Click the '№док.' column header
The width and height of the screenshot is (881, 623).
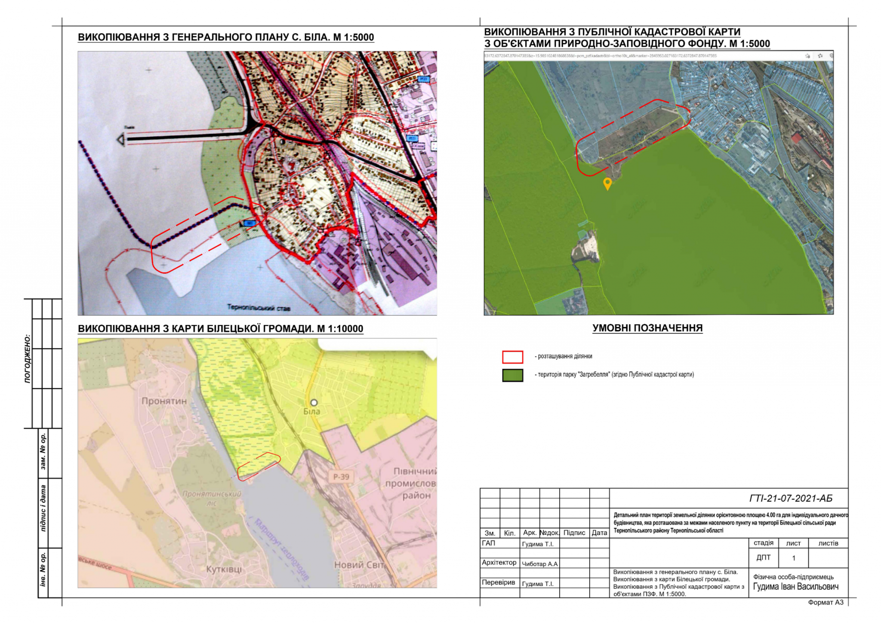[x=549, y=533]
